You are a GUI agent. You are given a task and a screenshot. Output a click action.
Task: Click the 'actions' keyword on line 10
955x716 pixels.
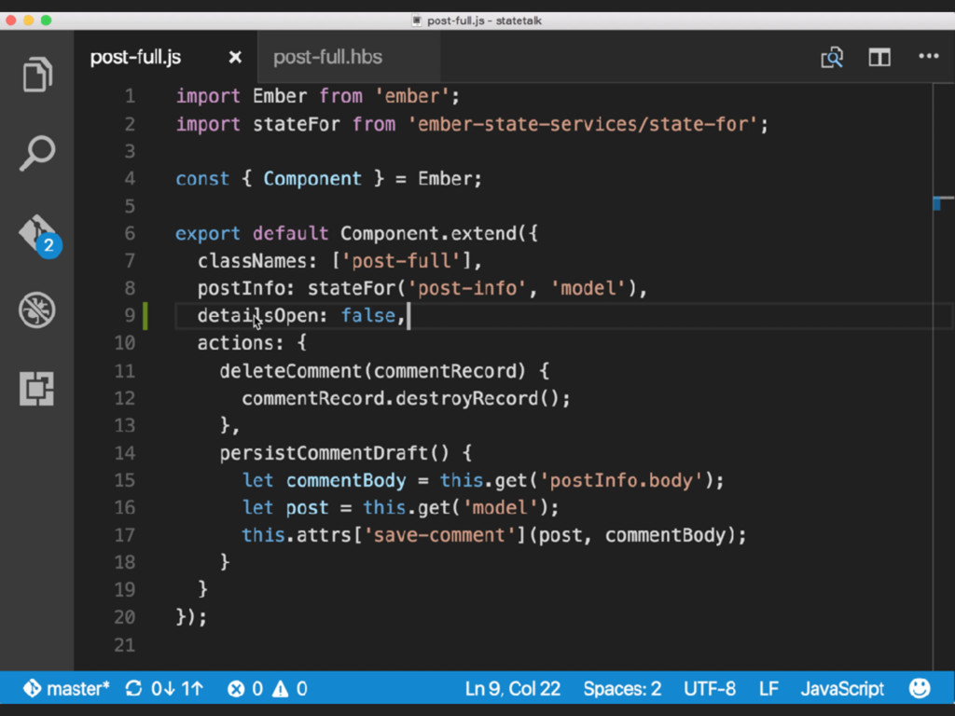[235, 343]
